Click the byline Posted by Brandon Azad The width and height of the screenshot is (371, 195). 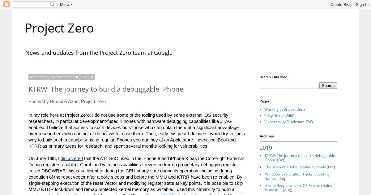coord(67,101)
